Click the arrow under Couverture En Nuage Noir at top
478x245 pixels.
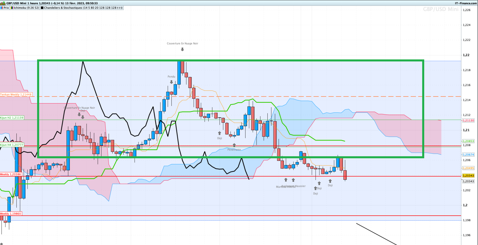(x=182, y=50)
